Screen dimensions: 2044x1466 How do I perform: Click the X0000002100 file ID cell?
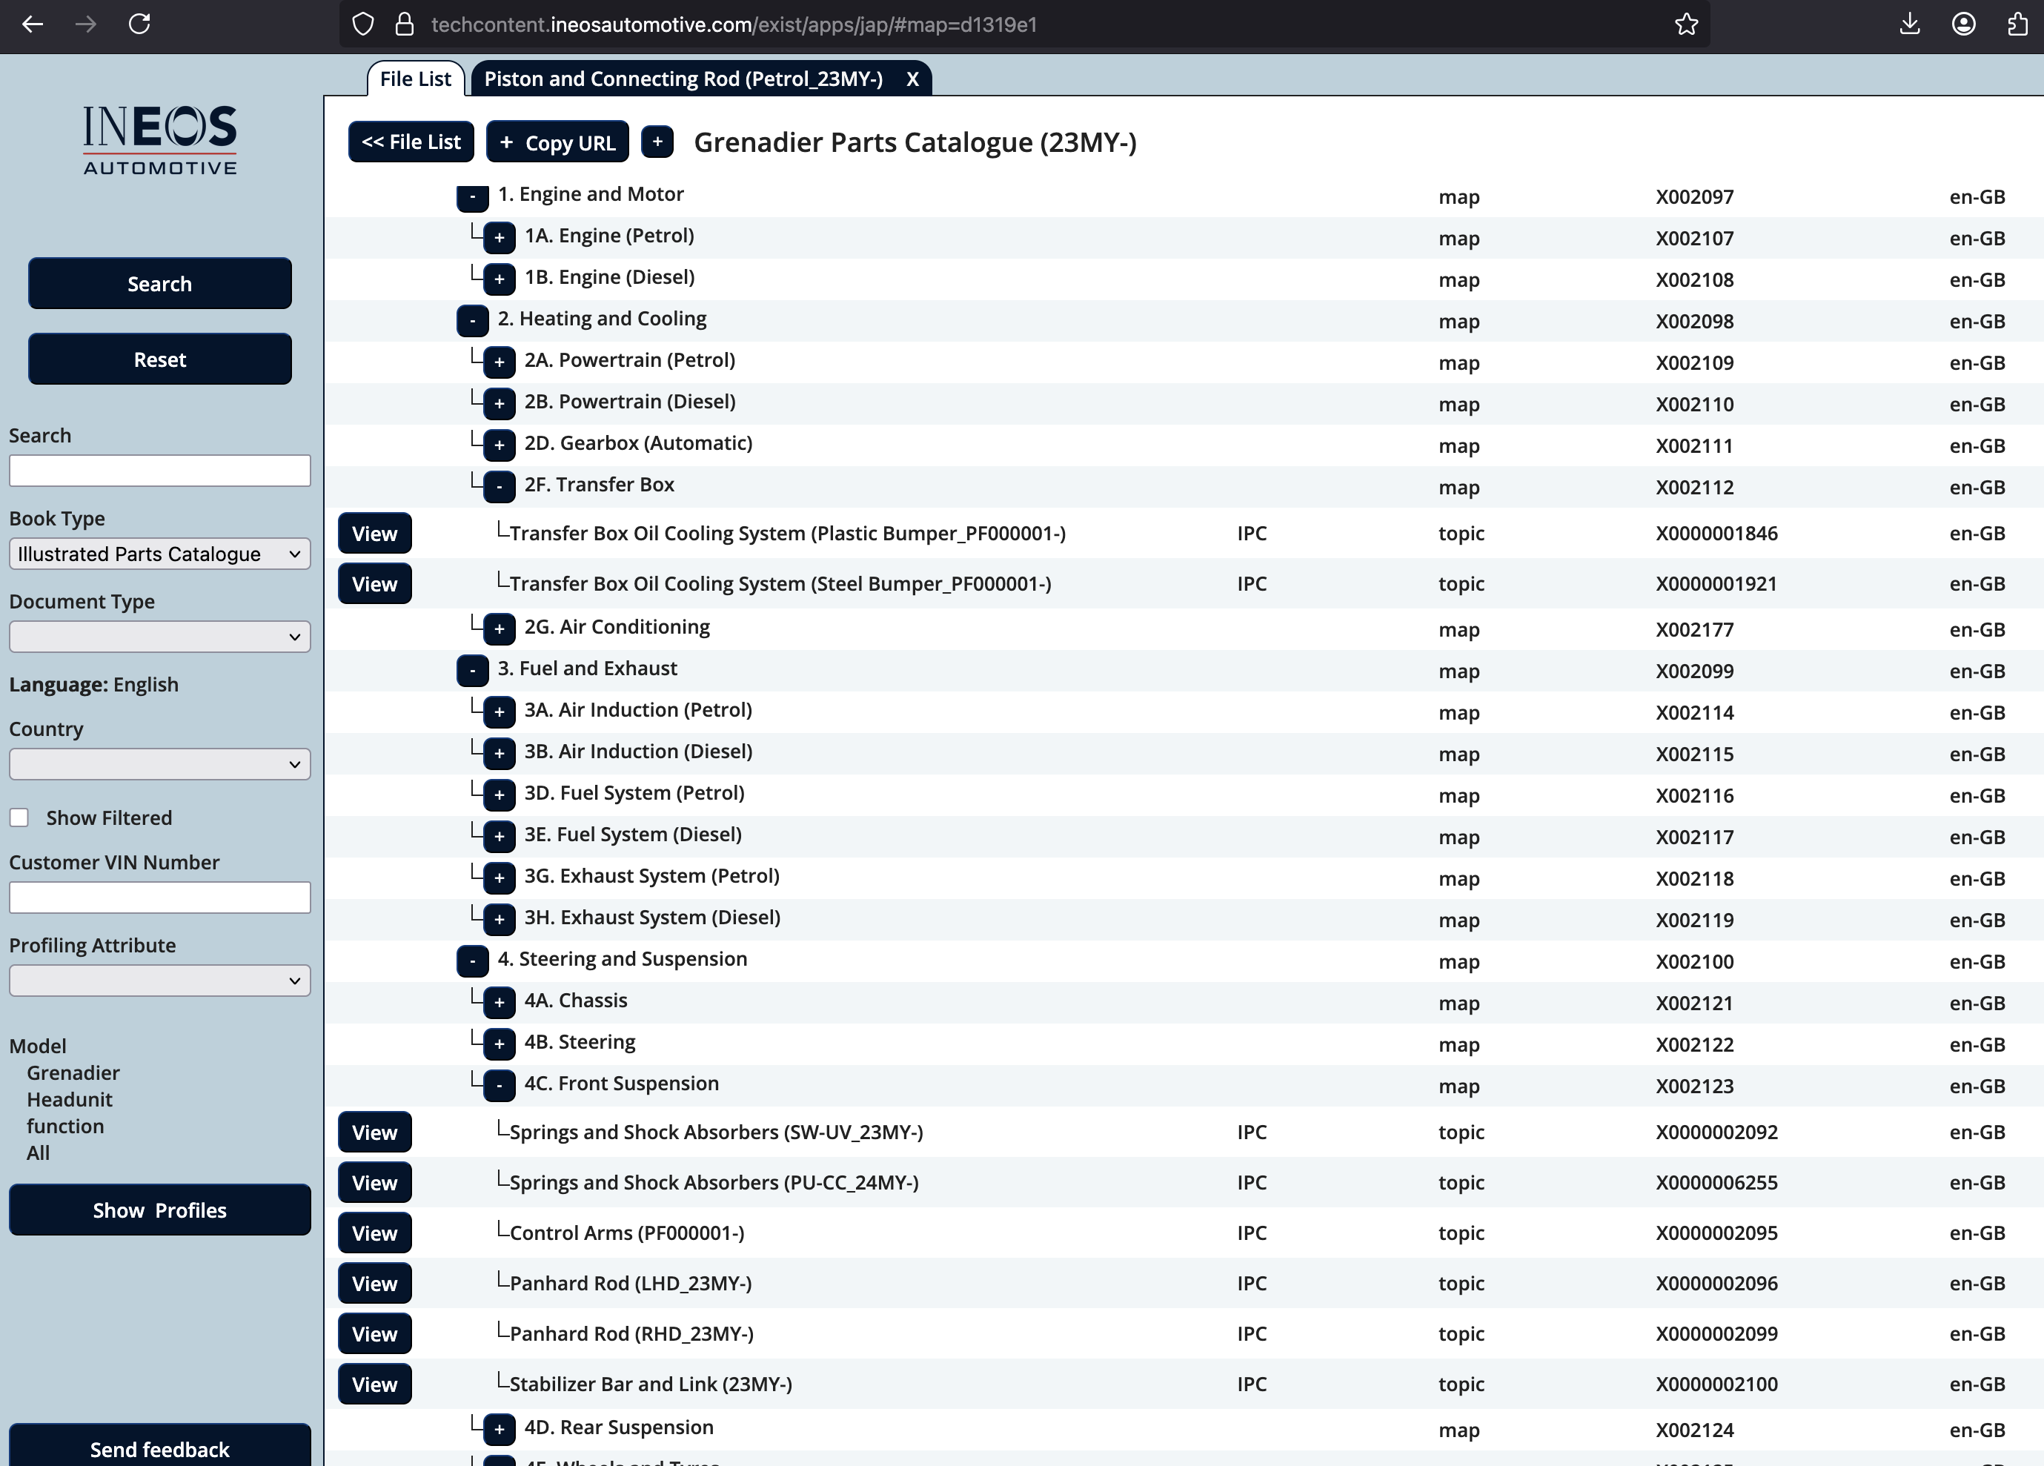(1716, 1385)
